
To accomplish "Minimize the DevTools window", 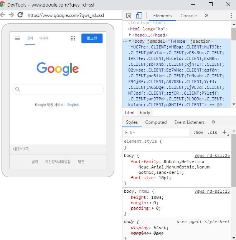I will 193,4.
